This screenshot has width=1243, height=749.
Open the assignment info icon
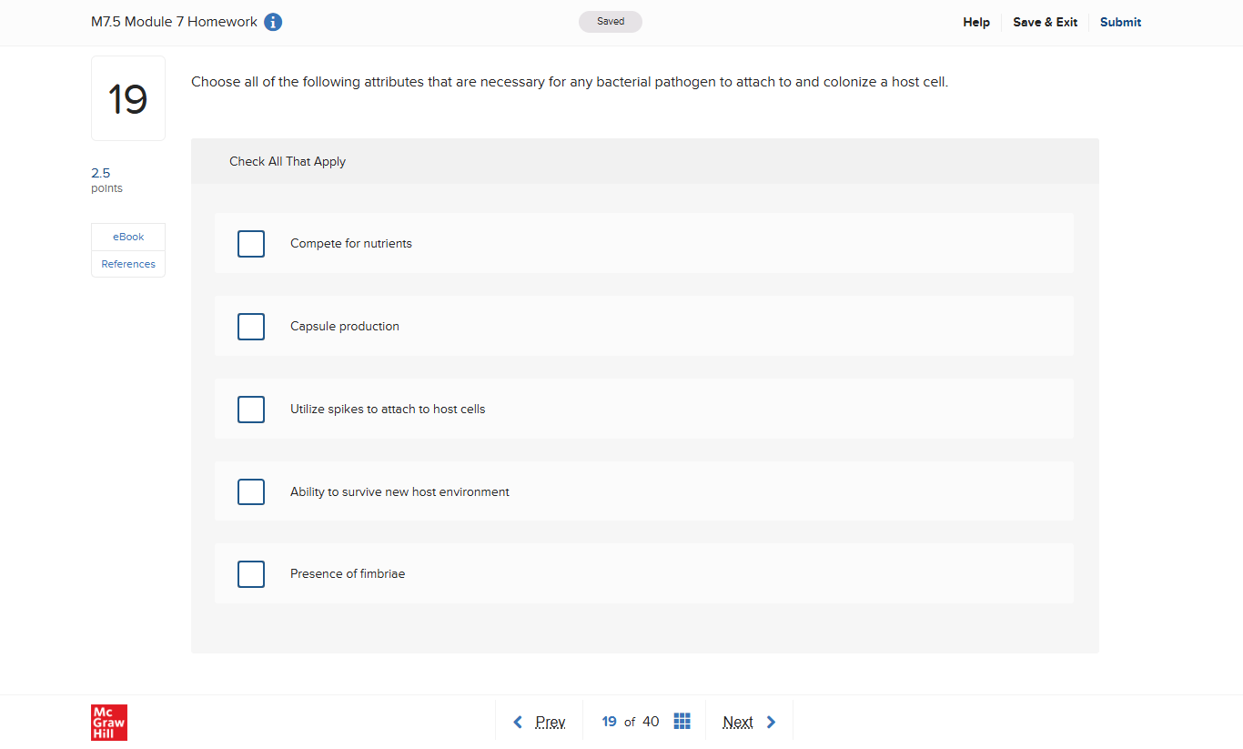click(273, 22)
